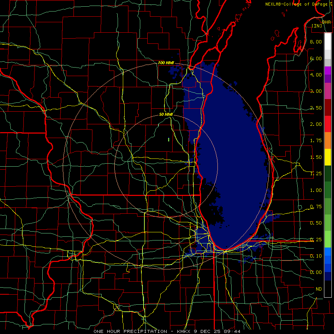Select the 2.50 legend value

tap(316, 108)
